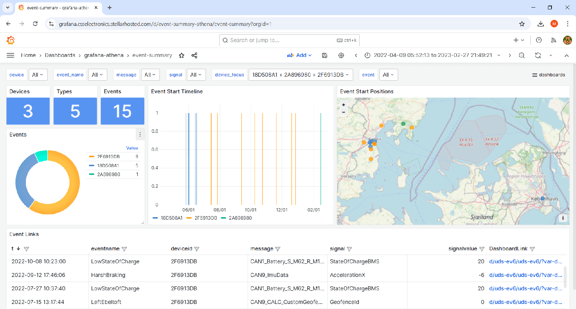Click the Search or jump to field
Viewport: 576px width, 309px height.
289,40
